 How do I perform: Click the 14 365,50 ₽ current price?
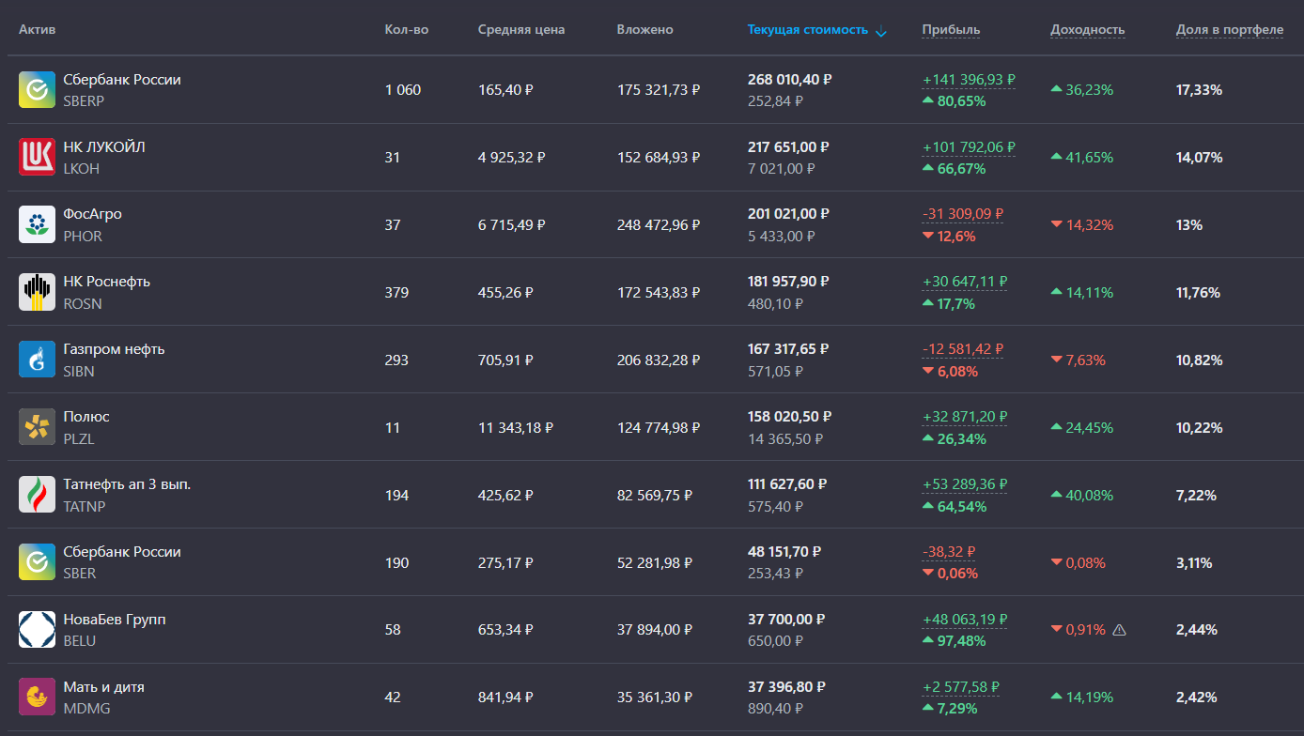pyautogui.click(x=785, y=439)
